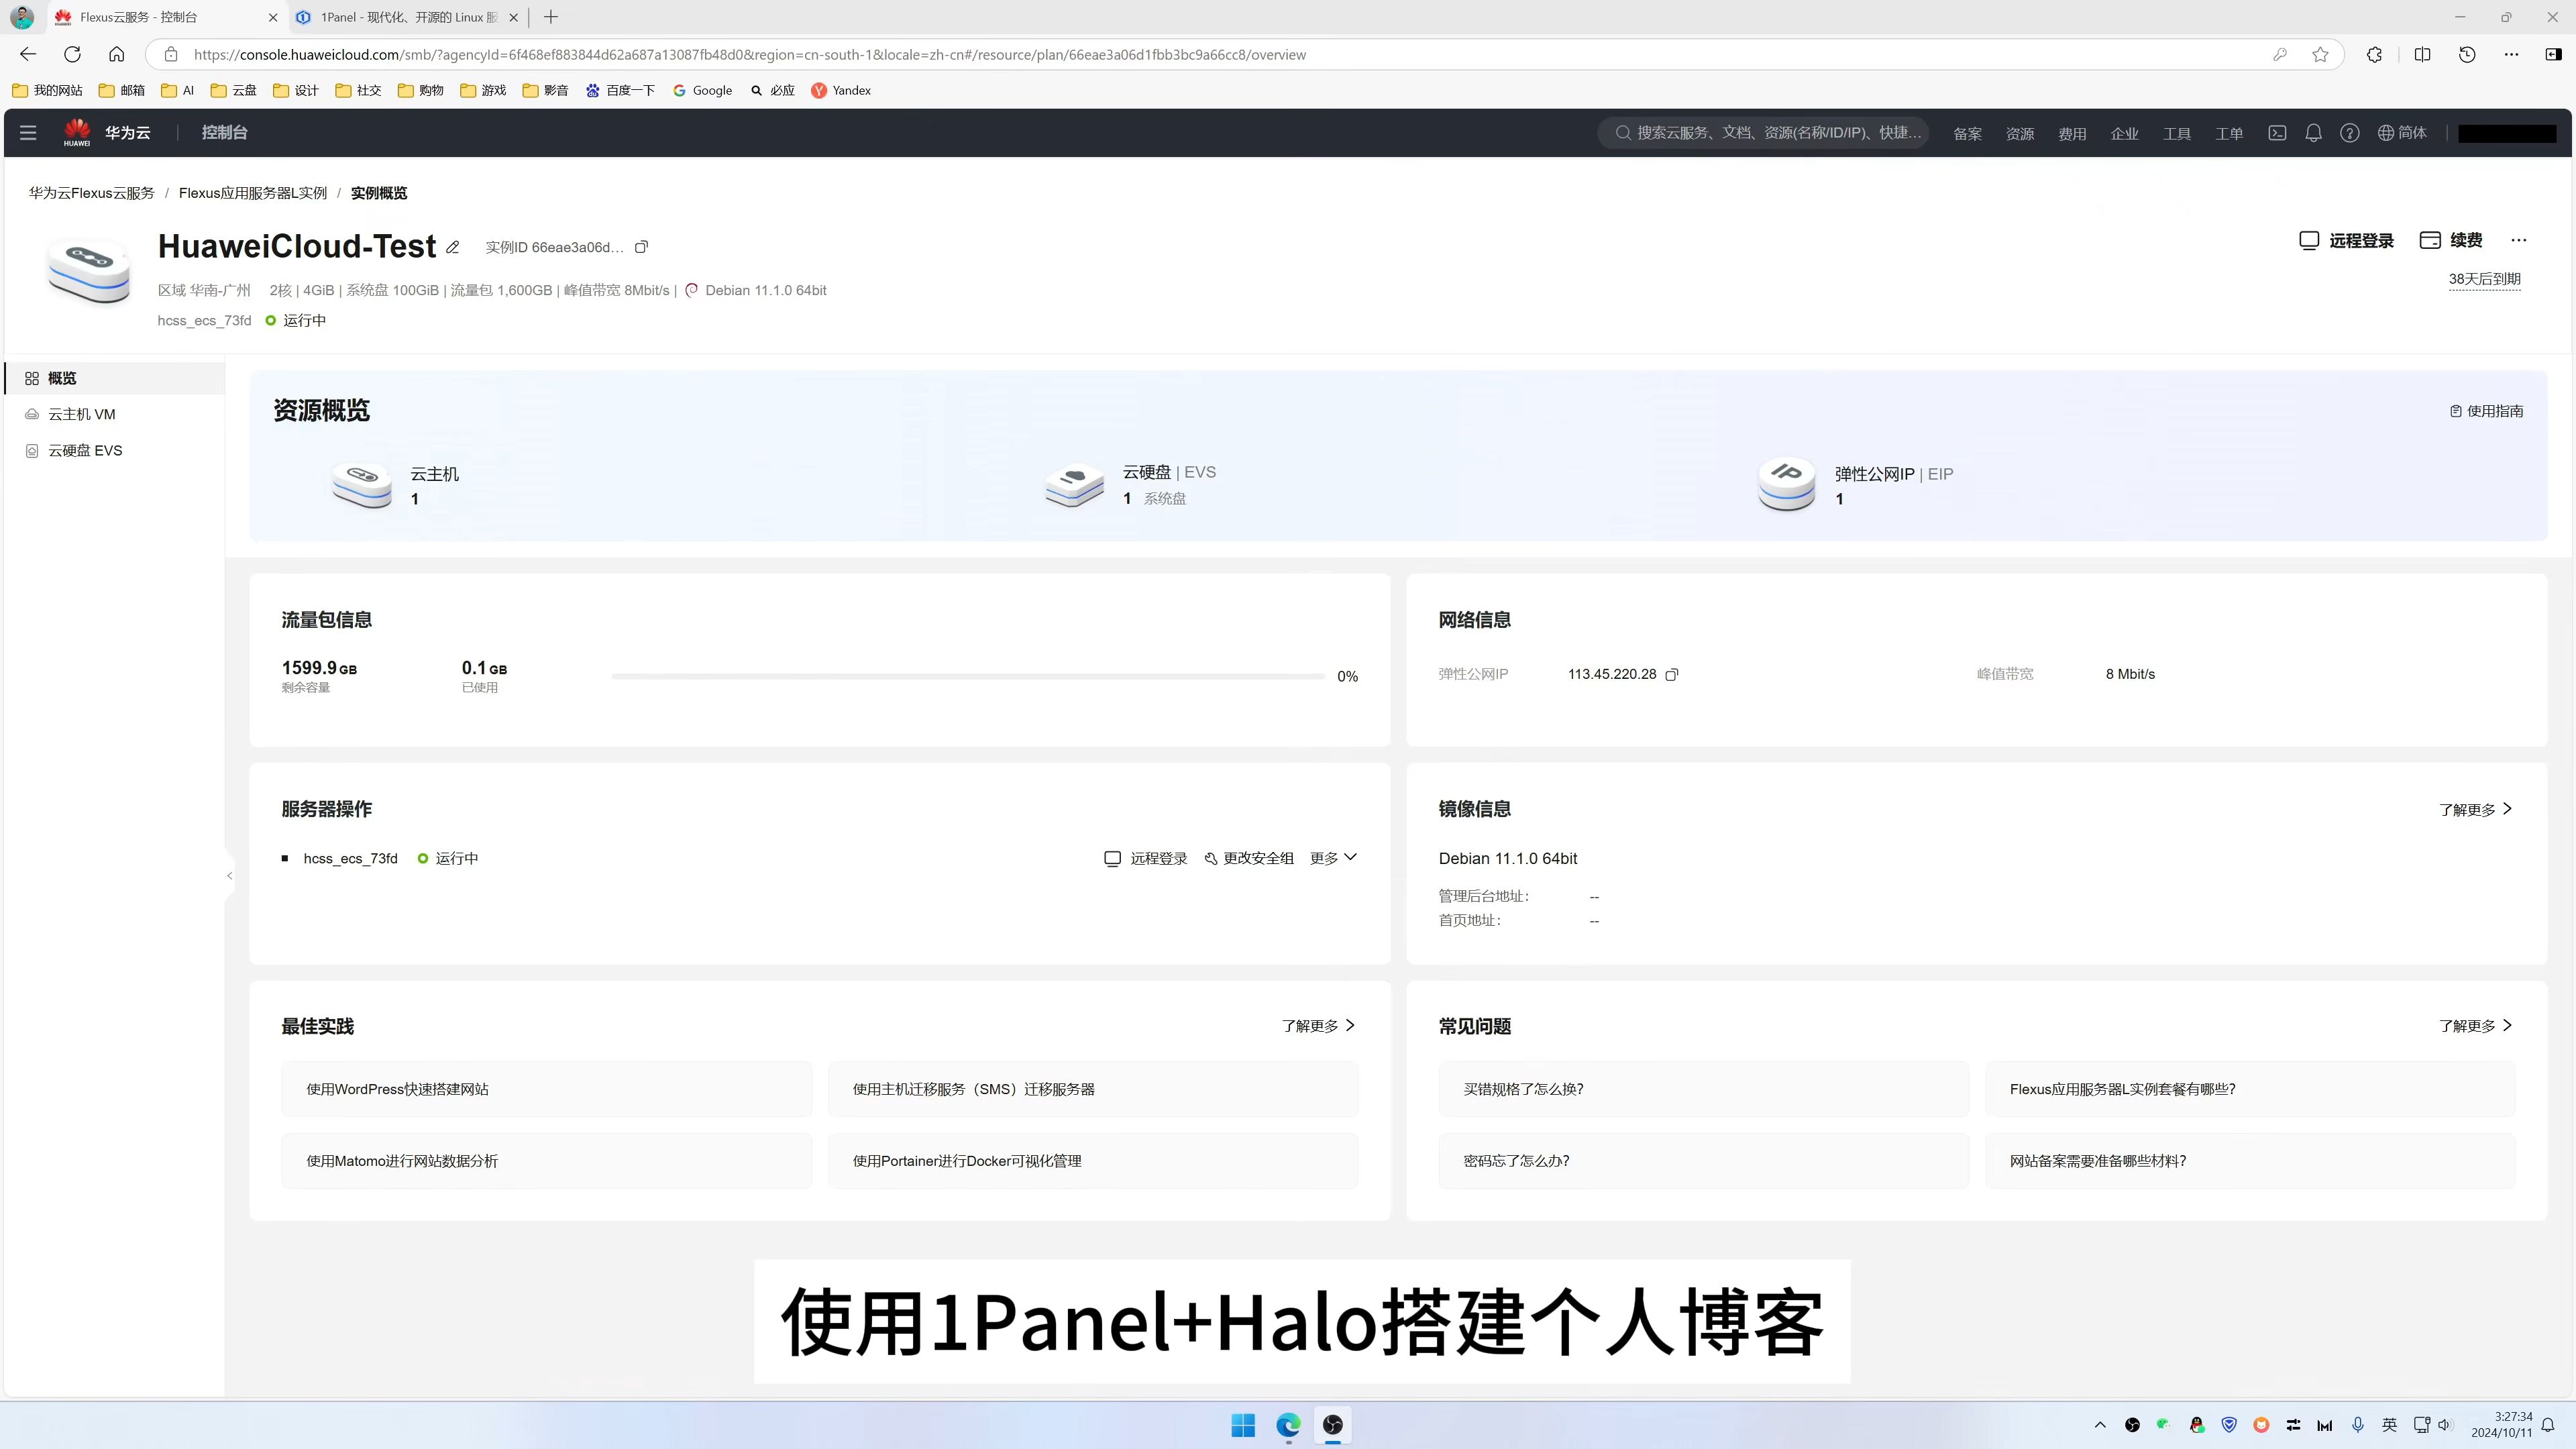Open browser extensions menu
This screenshot has height=1449, width=2576.
[x=2374, y=54]
